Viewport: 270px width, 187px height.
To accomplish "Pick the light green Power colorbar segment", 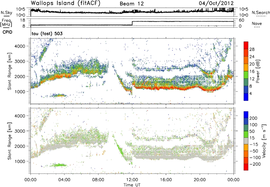I will [x=246, y=75].
